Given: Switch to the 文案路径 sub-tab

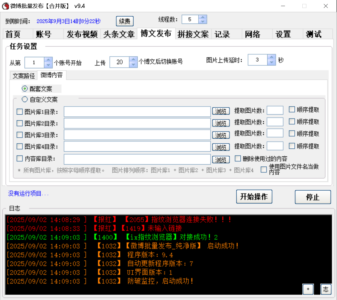Looking at the screenshot, I should point(23,75).
